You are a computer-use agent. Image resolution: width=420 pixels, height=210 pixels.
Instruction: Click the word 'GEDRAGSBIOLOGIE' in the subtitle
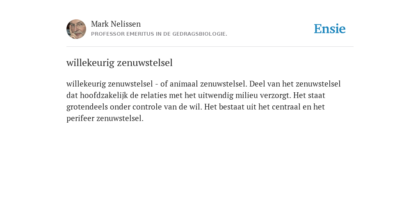(x=200, y=34)
